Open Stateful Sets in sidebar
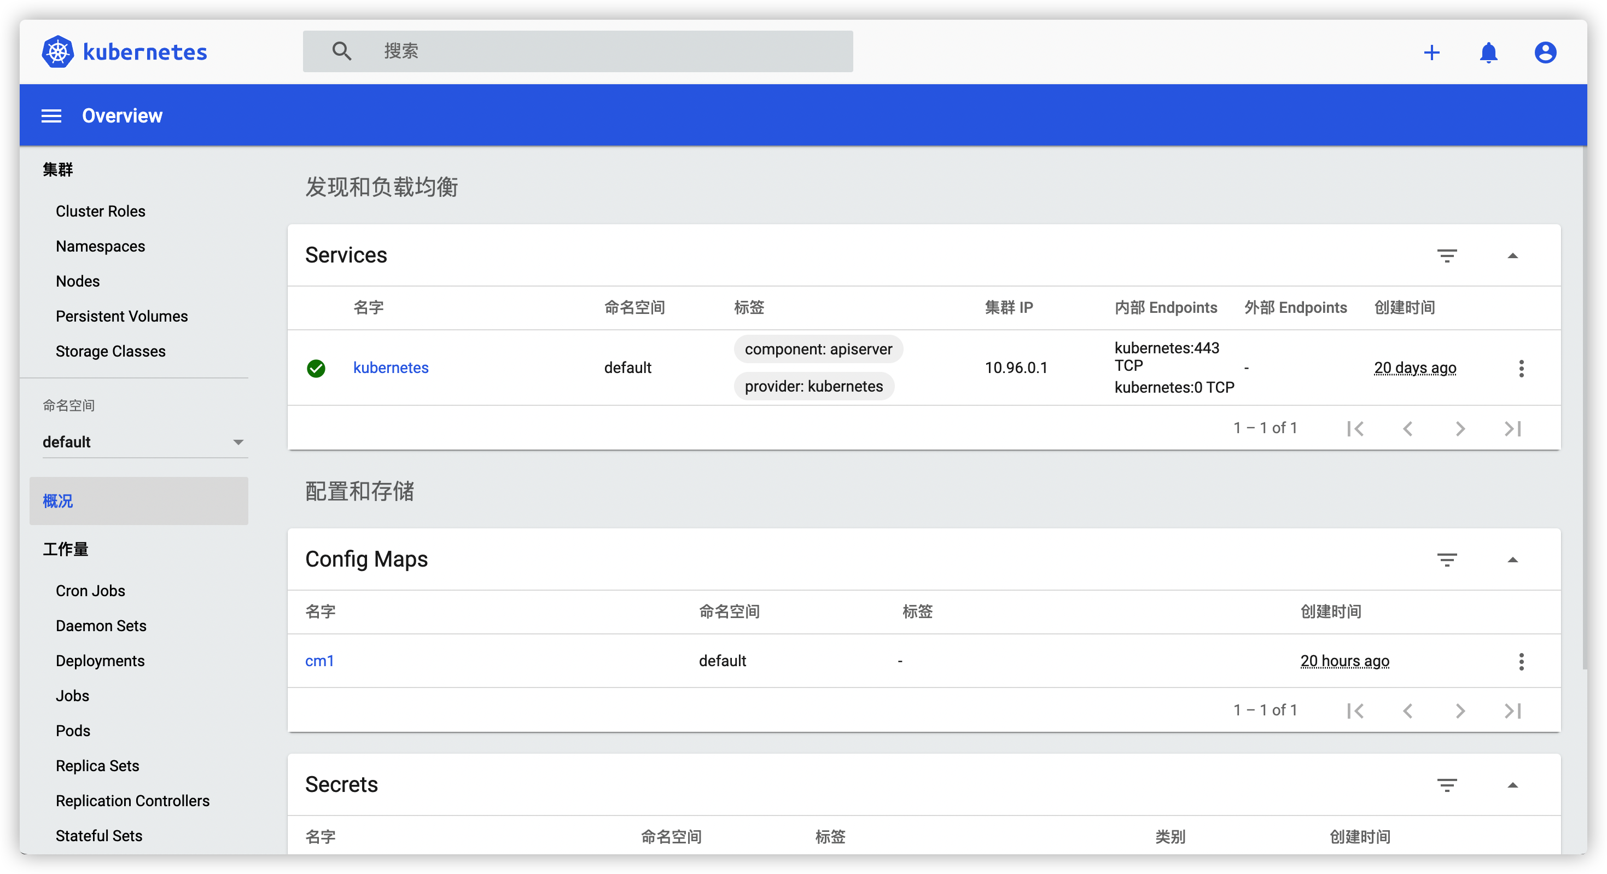Viewport: 1607px width, 874px height. (x=99, y=835)
